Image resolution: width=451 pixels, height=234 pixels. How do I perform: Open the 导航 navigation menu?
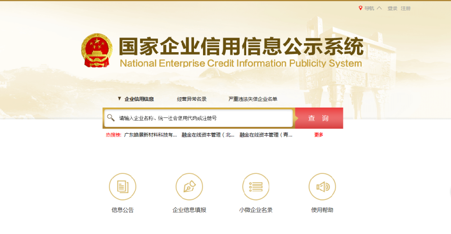(x=369, y=8)
